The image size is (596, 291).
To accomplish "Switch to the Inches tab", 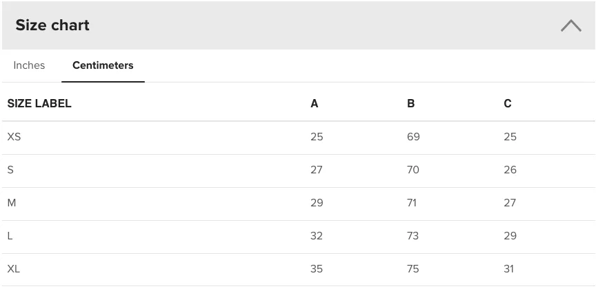I will click(x=29, y=65).
